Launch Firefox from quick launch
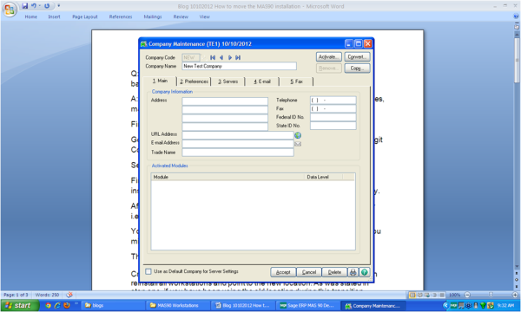Viewport: 521px width, 312px height. point(67,305)
